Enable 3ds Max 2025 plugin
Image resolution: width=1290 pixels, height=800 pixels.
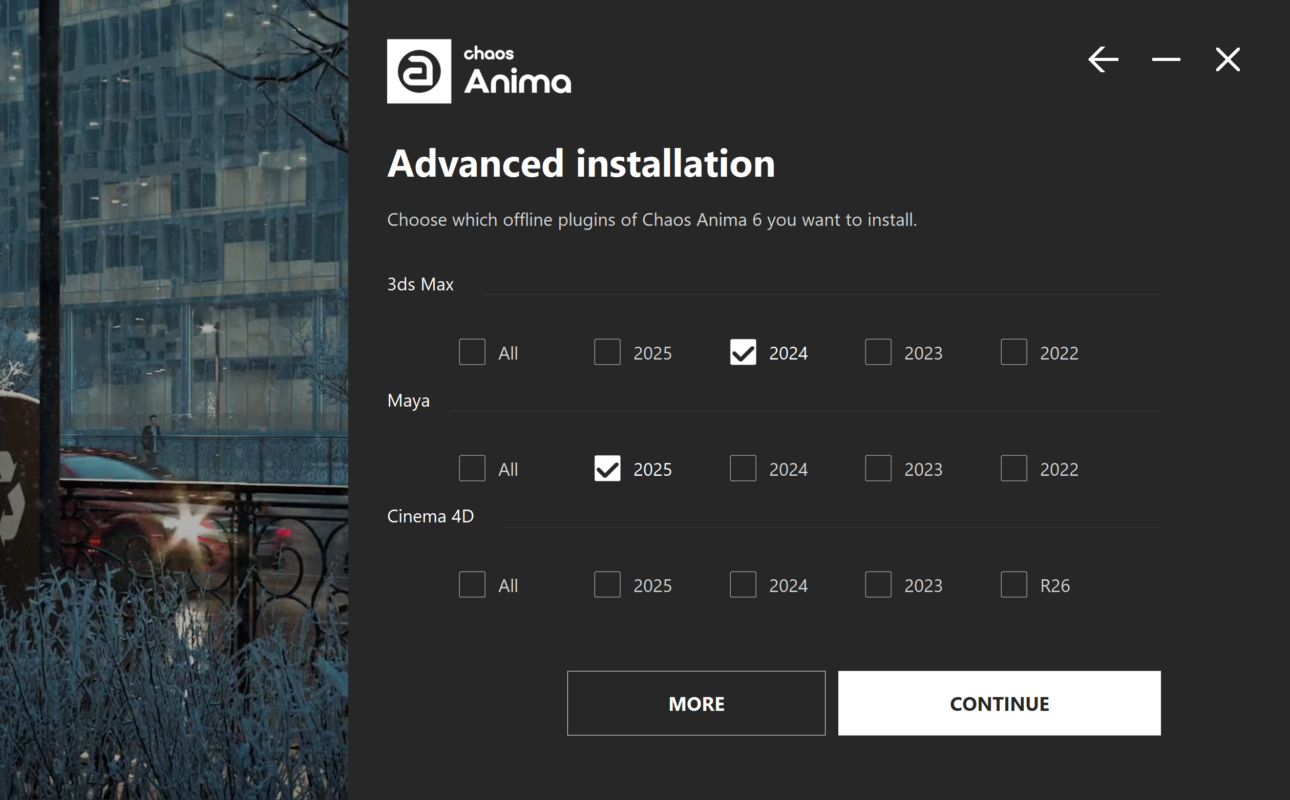607,352
